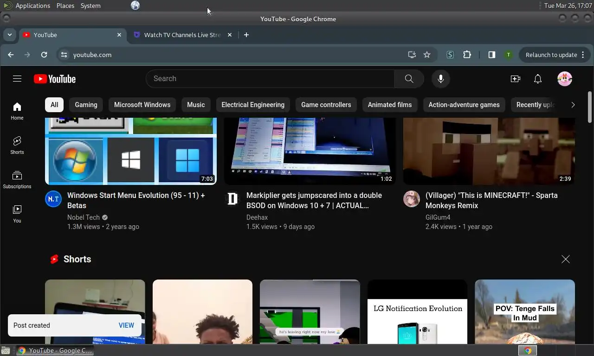
Task: Open GilGum4 channel avatar
Action: [x=412, y=199]
